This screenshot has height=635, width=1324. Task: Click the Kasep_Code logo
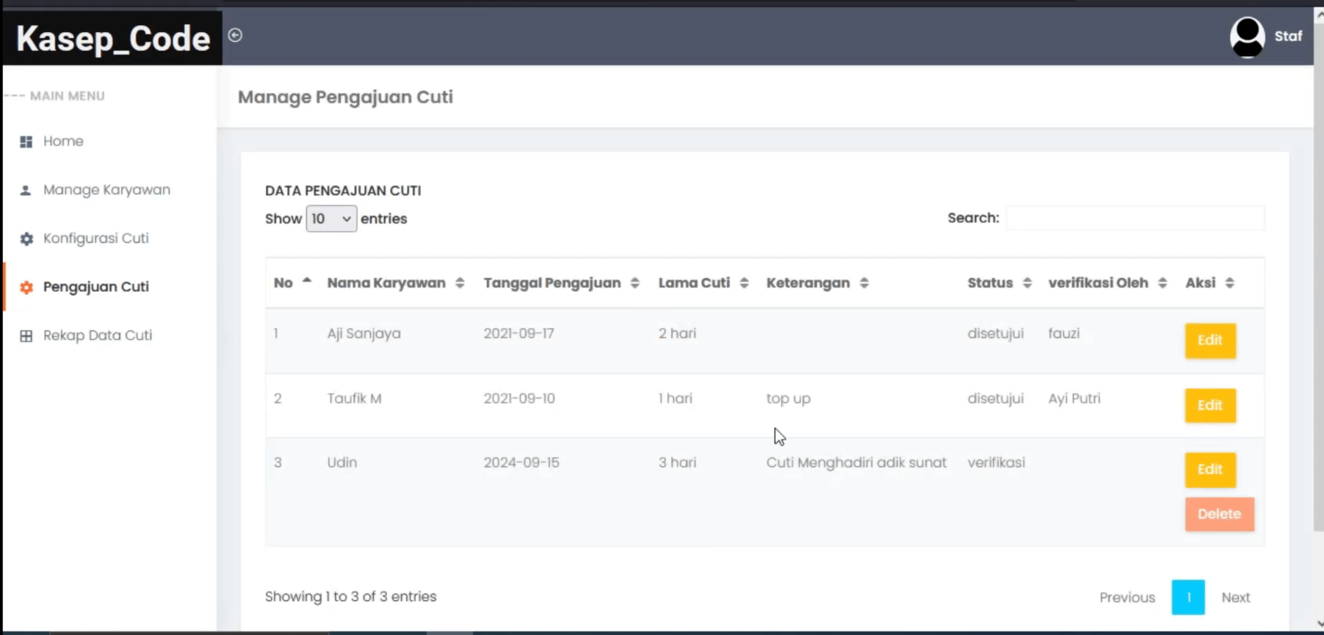pos(113,38)
